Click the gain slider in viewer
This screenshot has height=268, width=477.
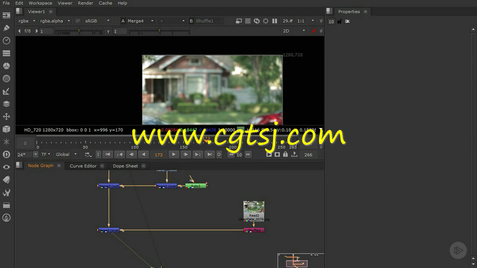(x=79, y=32)
